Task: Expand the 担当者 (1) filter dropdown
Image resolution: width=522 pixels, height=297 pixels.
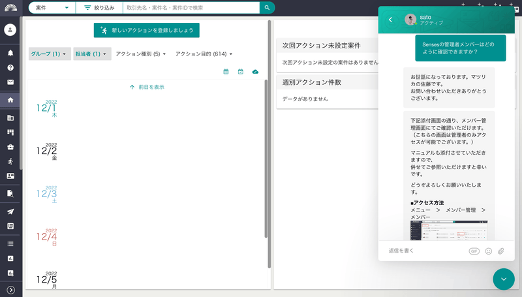Action: click(x=92, y=54)
